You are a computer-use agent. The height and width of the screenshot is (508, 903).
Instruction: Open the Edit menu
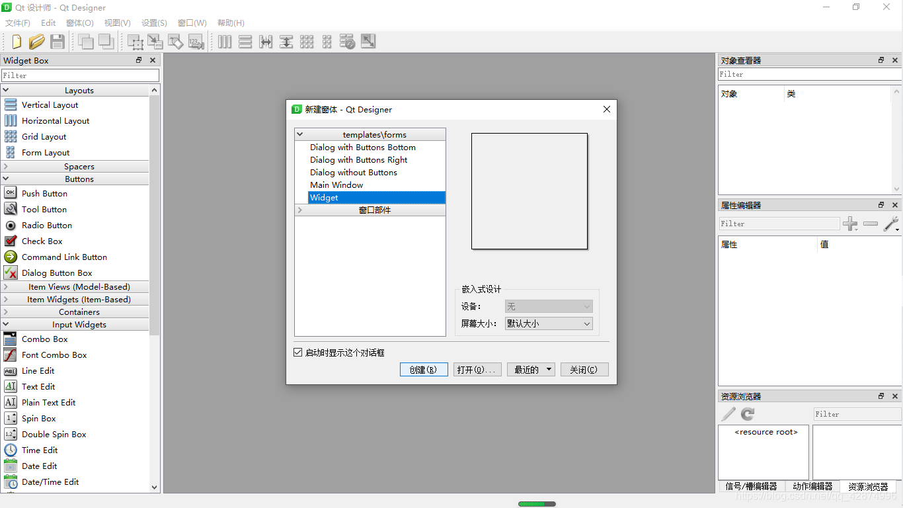pyautogui.click(x=48, y=23)
